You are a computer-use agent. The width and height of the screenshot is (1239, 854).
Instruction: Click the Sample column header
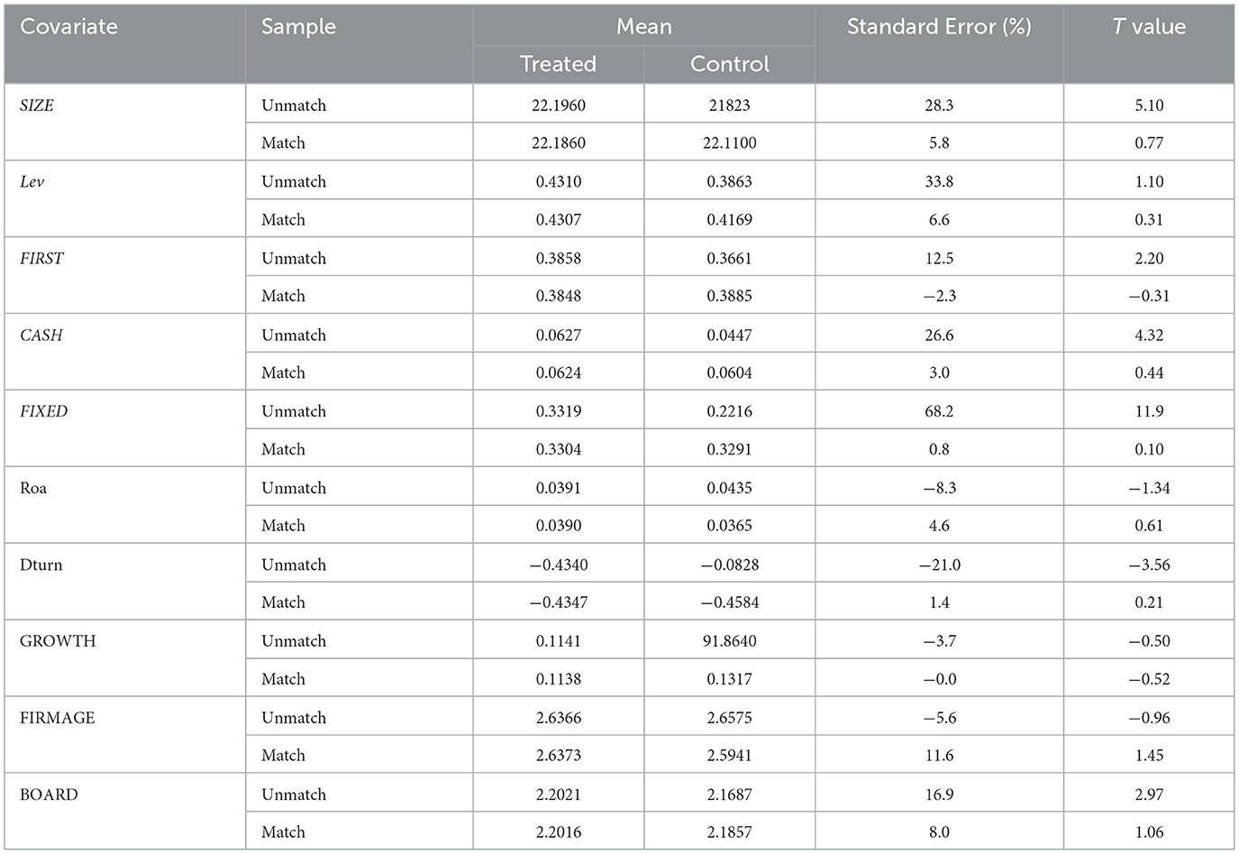click(x=298, y=27)
